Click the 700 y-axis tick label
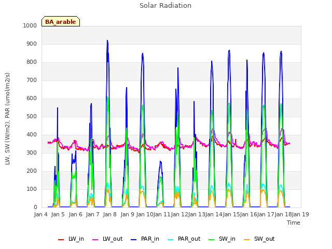Image resolution: width=332 pixels, height=249 pixels. click(x=32, y=80)
